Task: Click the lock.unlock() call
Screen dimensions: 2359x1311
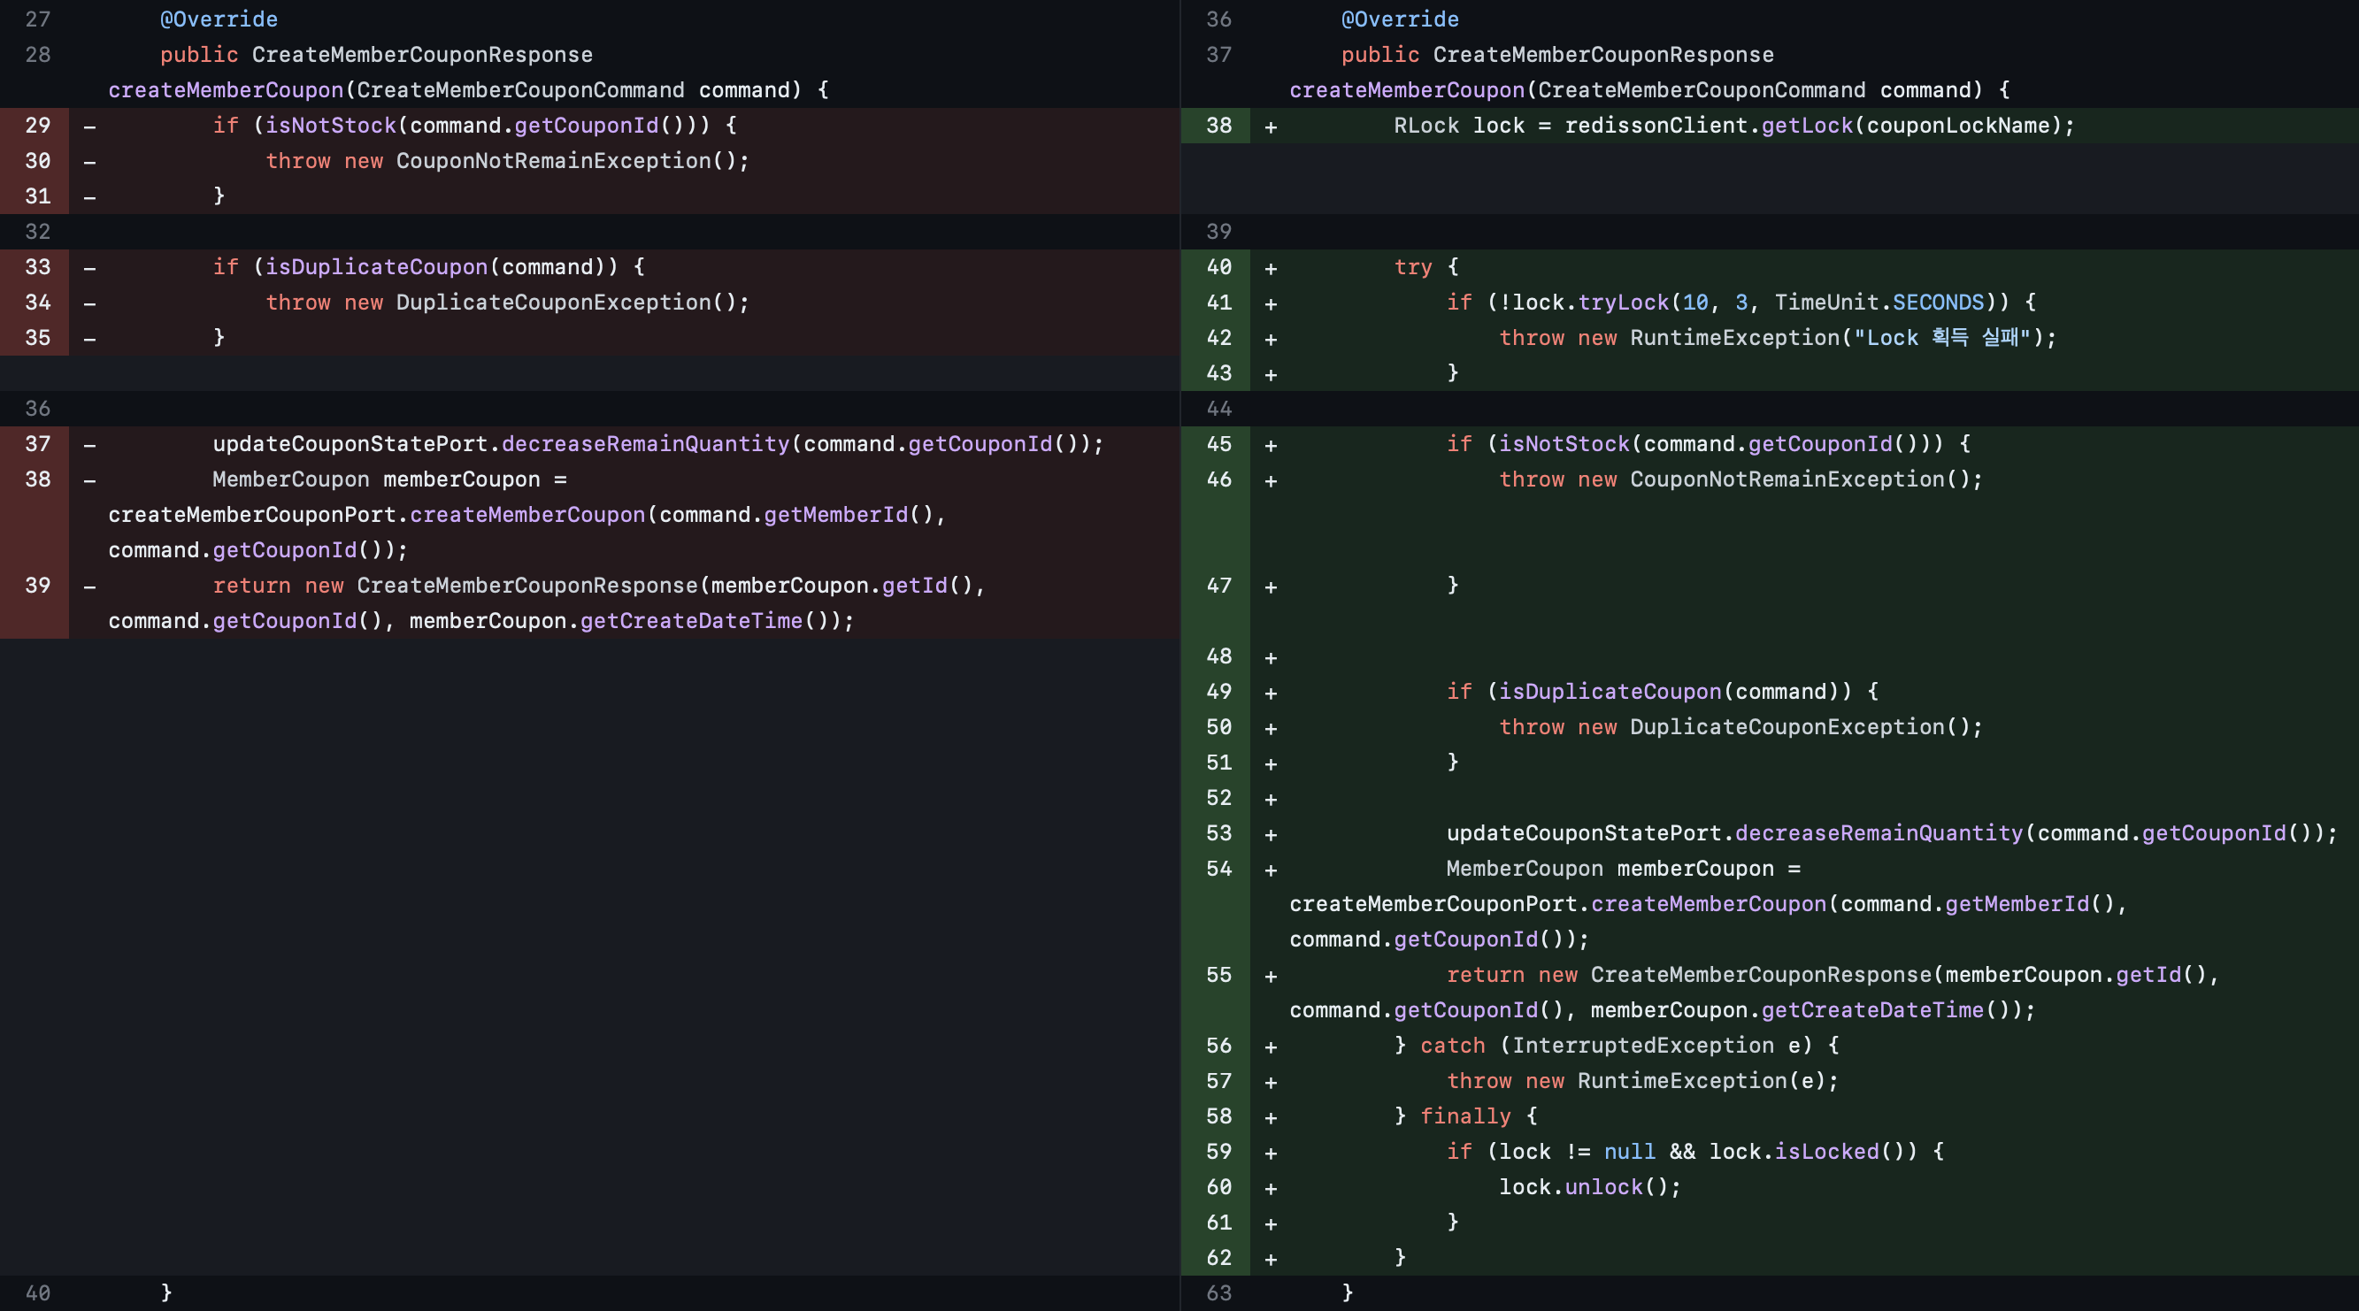Action: point(1589,1187)
